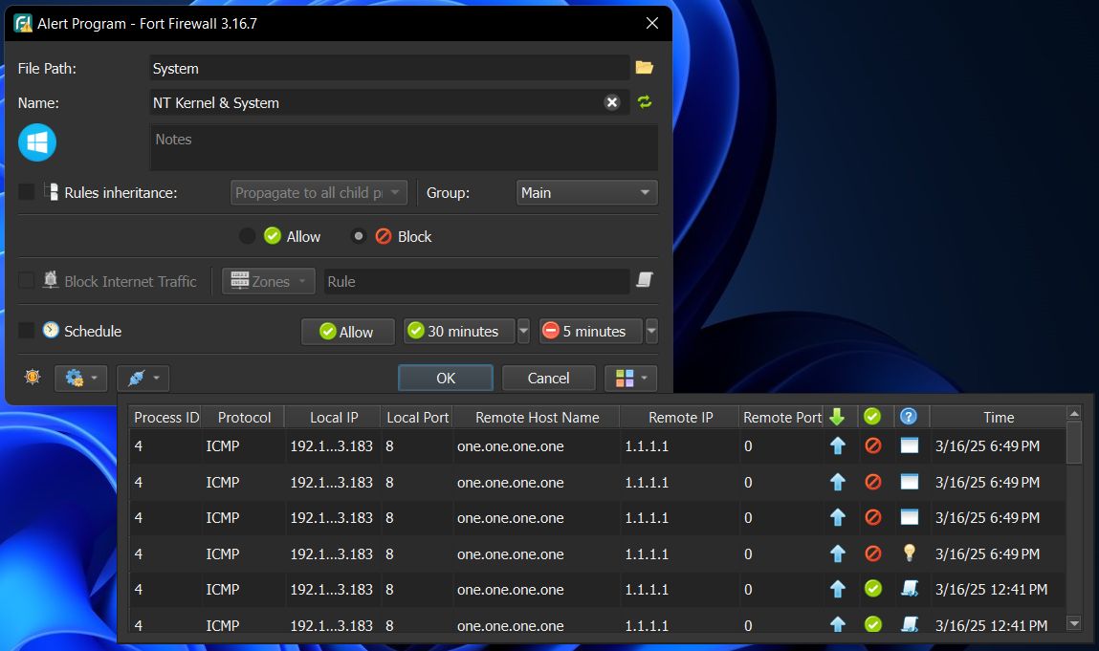
Task: Sort table by Remote Host Name column
Action: [537, 417]
